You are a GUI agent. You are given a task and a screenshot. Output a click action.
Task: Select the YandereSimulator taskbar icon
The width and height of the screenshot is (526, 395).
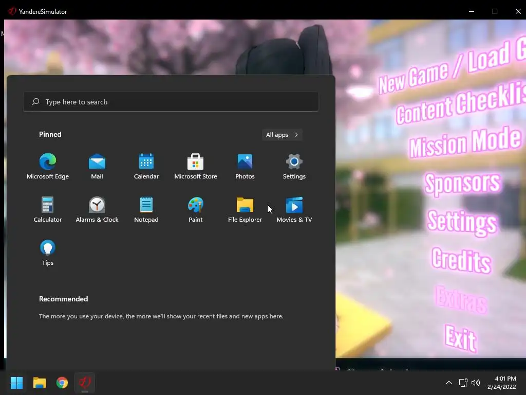pos(85,383)
